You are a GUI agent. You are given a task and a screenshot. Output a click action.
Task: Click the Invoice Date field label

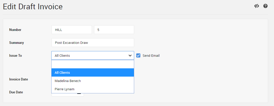pos(19,79)
